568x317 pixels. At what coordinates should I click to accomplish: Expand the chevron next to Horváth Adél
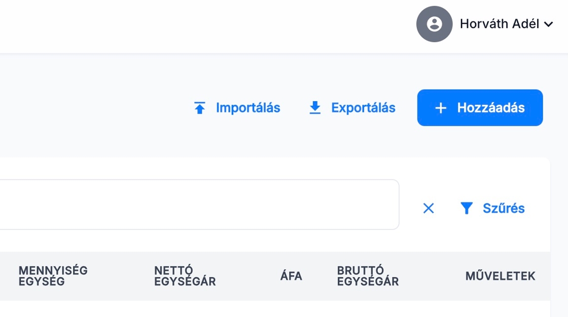tap(548, 24)
